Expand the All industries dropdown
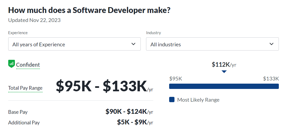This screenshot has height=131, width=286. coord(212,44)
